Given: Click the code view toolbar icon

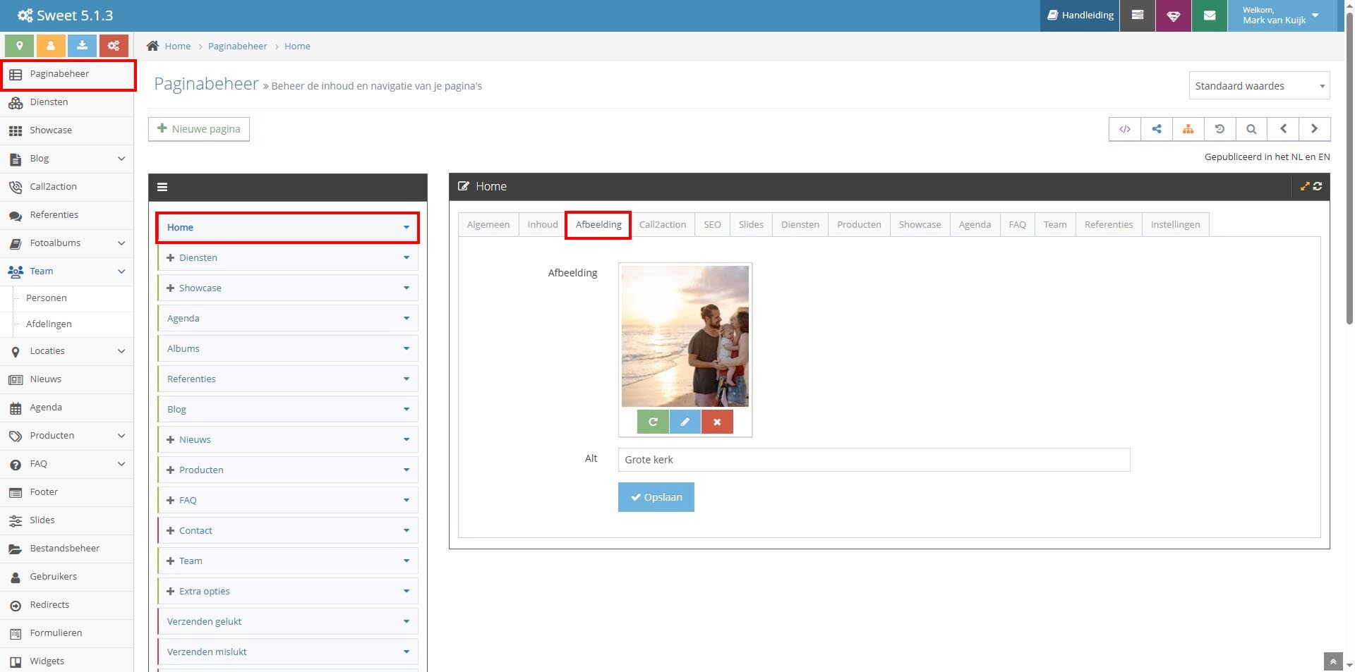Looking at the screenshot, I should coord(1125,129).
